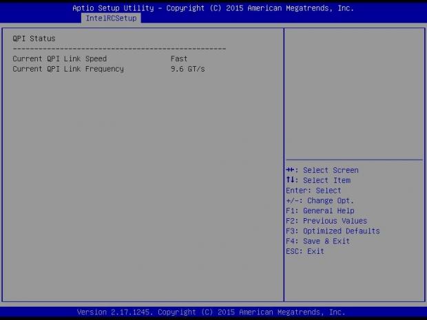427x320 pixels.
Task: Click the ESC: Exit line
Action: click(305, 251)
